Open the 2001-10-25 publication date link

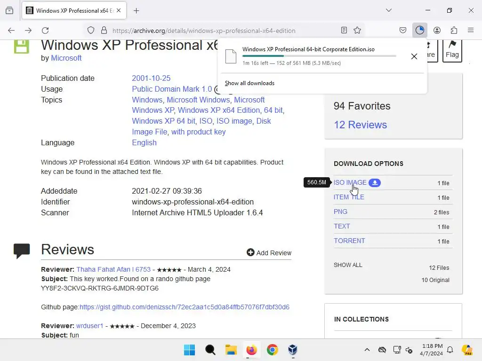point(151,78)
